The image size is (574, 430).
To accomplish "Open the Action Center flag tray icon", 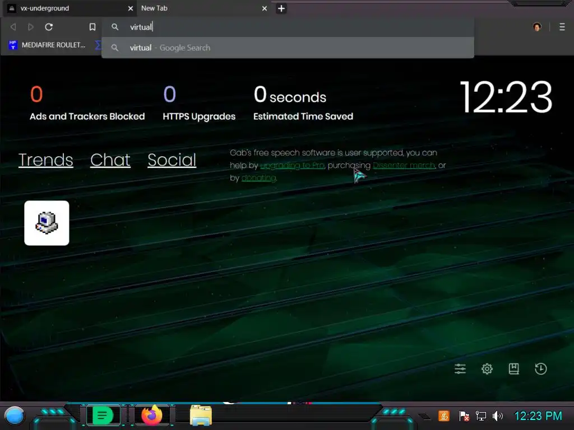I will [464, 416].
